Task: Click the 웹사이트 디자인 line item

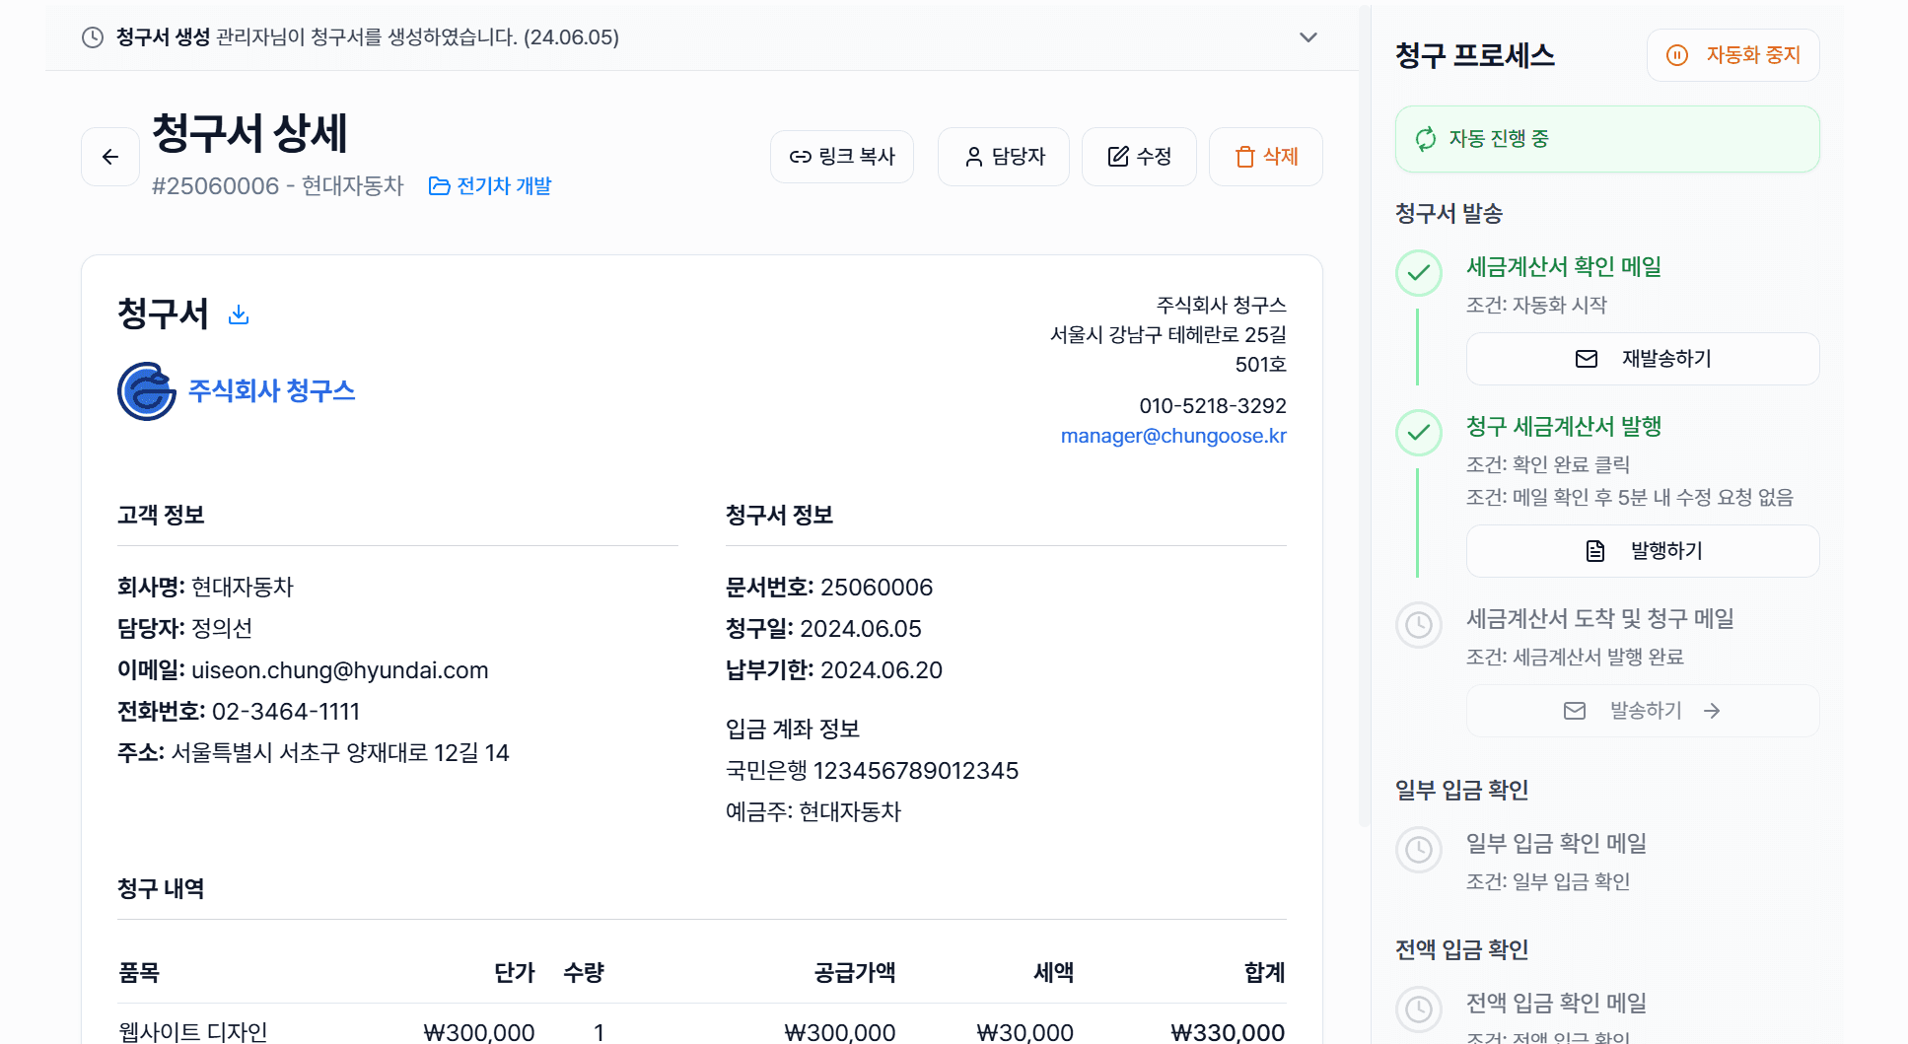Action: pos(193,1032)
